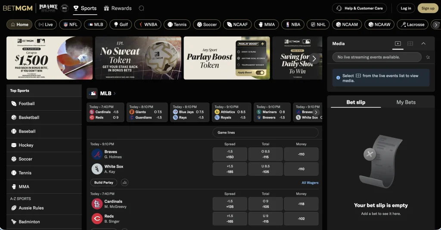Image resolution: width=441 pixels, height=230 pixels.
Task: Open Soccer in Top Sports sidebar
Action: [44, 159]
